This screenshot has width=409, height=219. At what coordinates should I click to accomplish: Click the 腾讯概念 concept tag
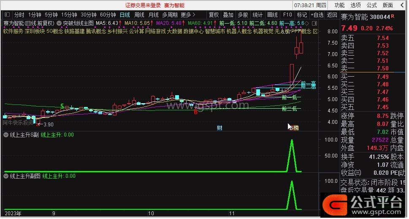point(96,32)
